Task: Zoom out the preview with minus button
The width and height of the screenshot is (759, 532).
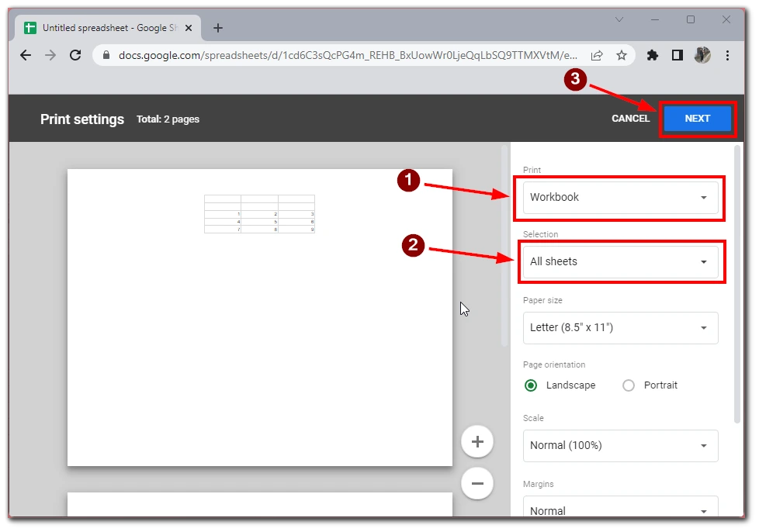Action: coord(477,483)
